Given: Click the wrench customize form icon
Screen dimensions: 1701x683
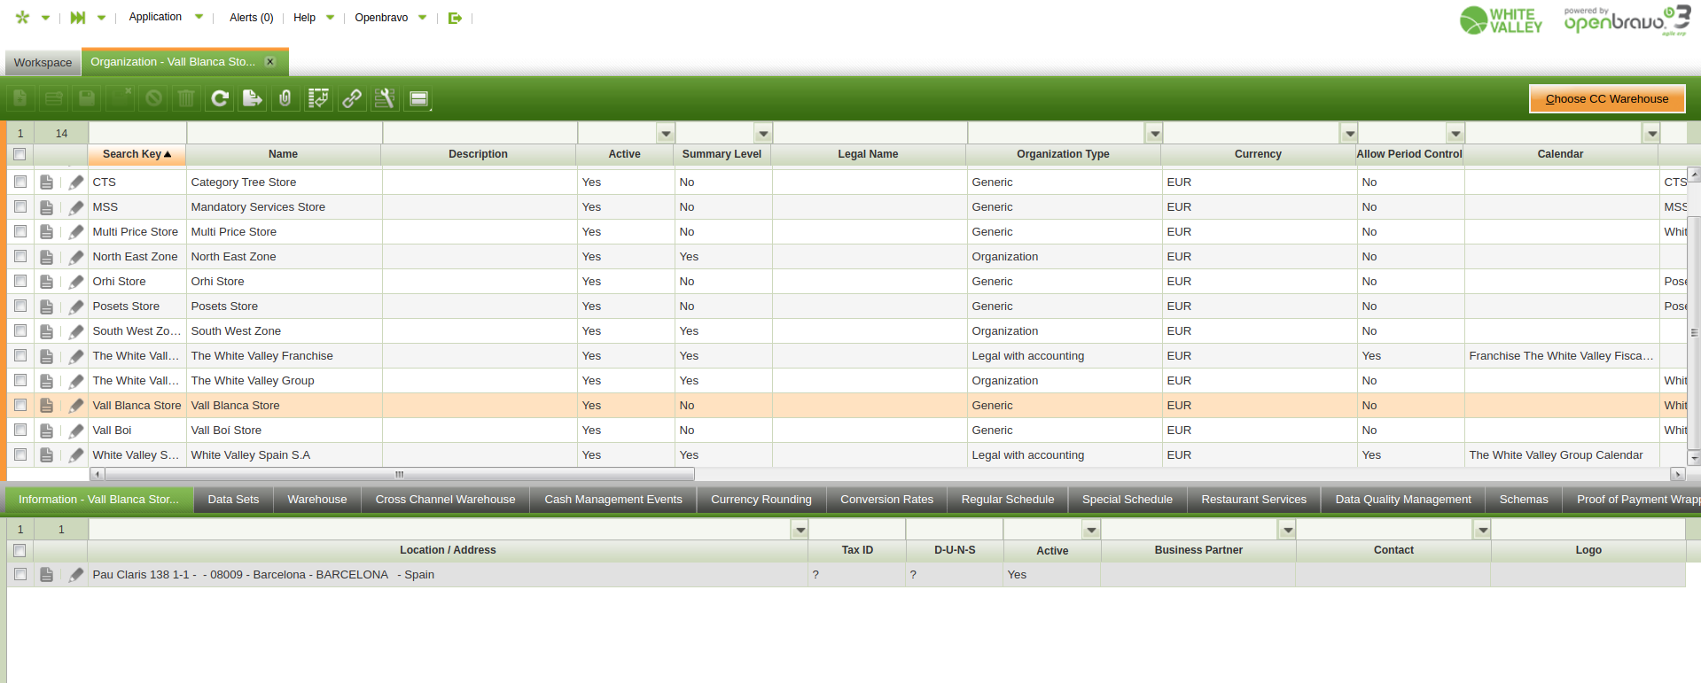Looking at the screenshot, I should click(x=385, y=98).
